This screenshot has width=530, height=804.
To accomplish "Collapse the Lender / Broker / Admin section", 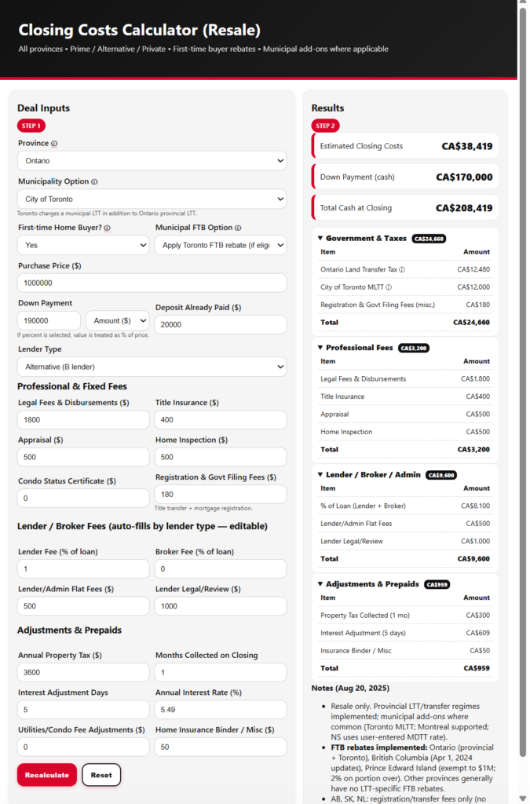I will (320, 475).
